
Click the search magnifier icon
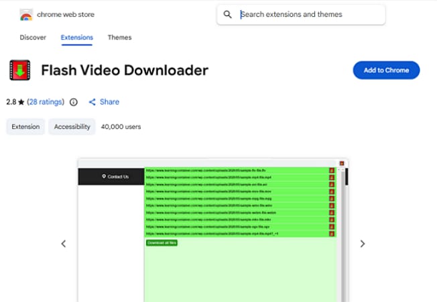[227, 14]
